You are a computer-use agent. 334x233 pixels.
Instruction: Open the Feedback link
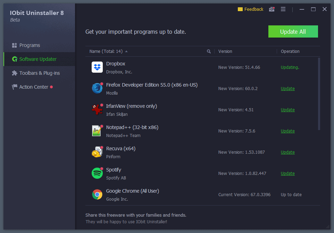[254, 9]
